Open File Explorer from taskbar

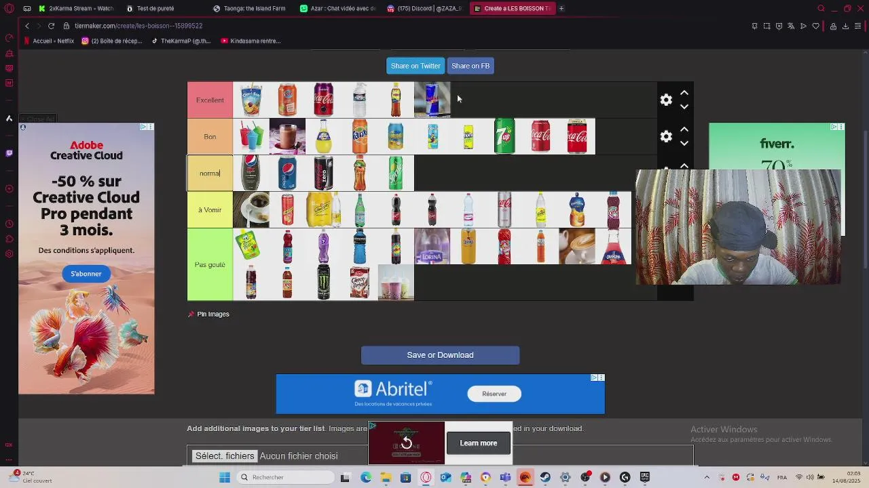coord(386,477)
